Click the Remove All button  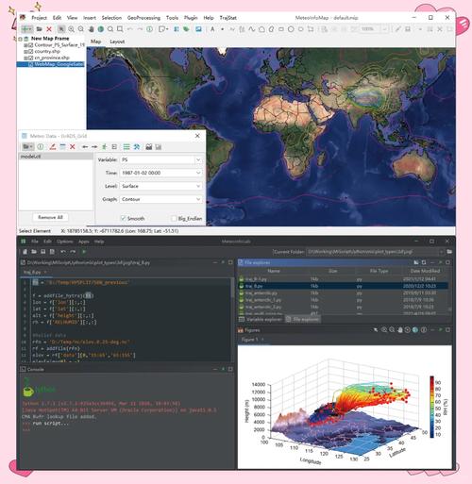click(x=50, y=217)
